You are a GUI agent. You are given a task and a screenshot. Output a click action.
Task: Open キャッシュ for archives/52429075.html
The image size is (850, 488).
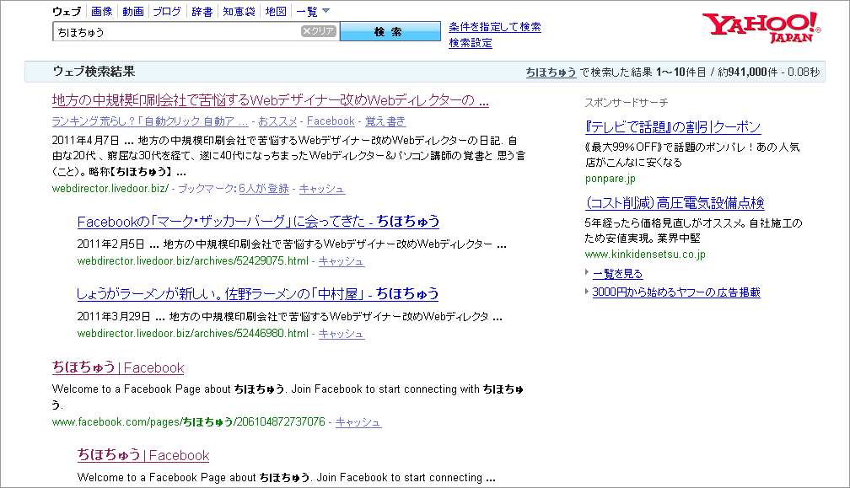point(341,261)
